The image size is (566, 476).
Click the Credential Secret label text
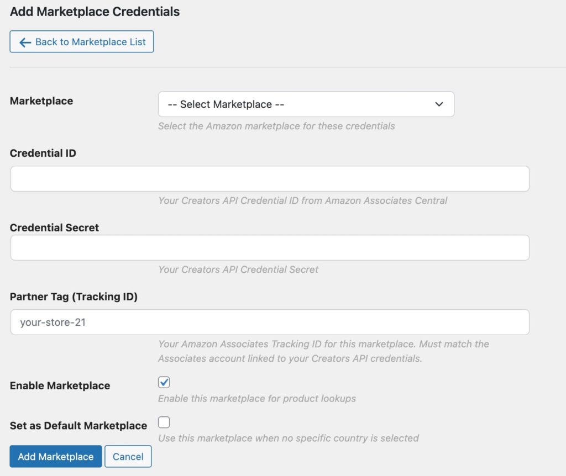pos(54,228)
